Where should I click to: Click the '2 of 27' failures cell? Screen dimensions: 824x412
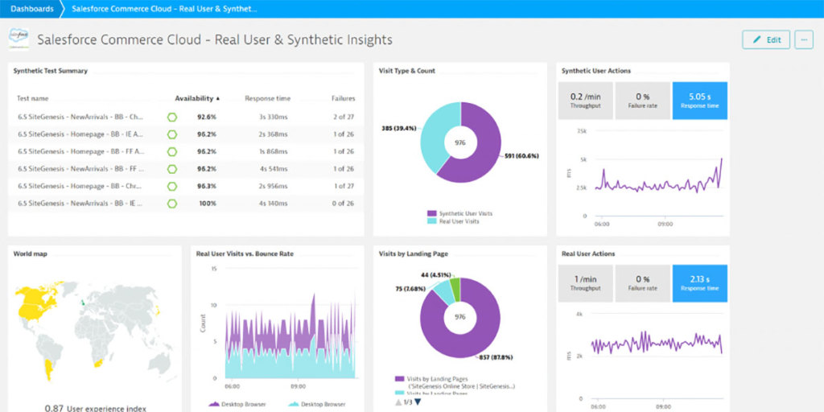pos(343,117)
